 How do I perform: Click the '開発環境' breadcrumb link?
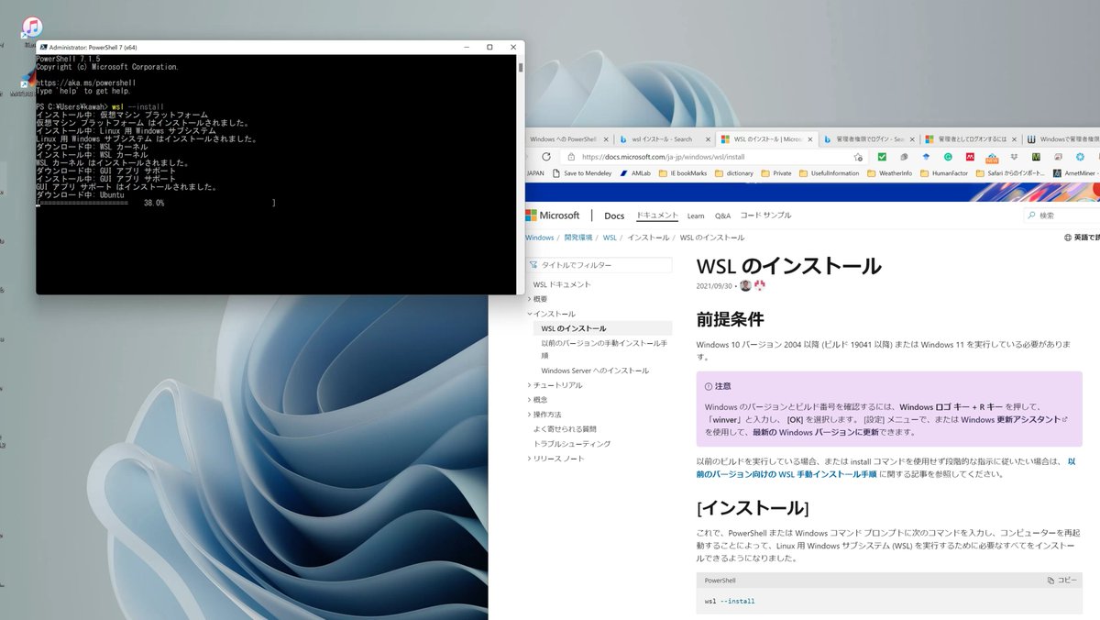pyautogui.click(x=578, y=238)
